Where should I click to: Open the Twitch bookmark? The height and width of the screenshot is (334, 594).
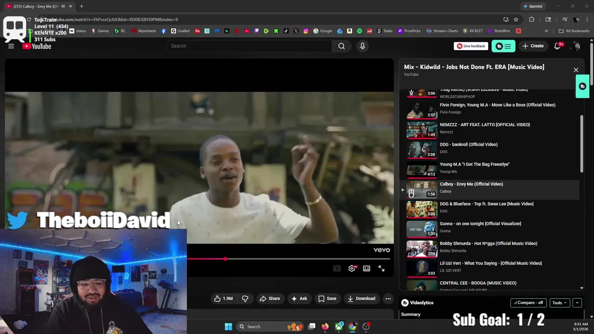coord(256,31)
